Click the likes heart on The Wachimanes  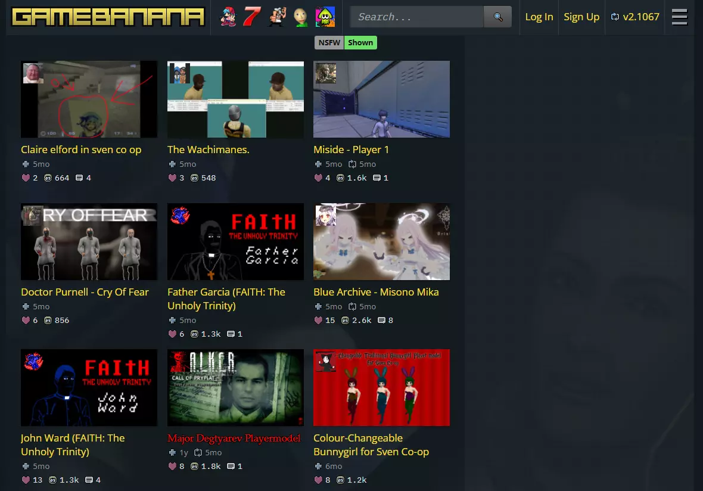coord(172,178)
